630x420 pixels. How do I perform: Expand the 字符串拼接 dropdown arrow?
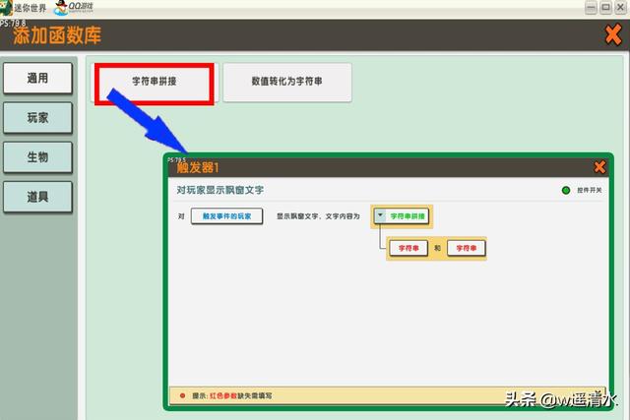coord(380,215)
